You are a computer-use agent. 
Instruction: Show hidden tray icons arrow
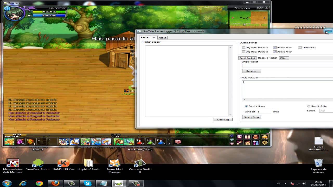tap(286, 183)
